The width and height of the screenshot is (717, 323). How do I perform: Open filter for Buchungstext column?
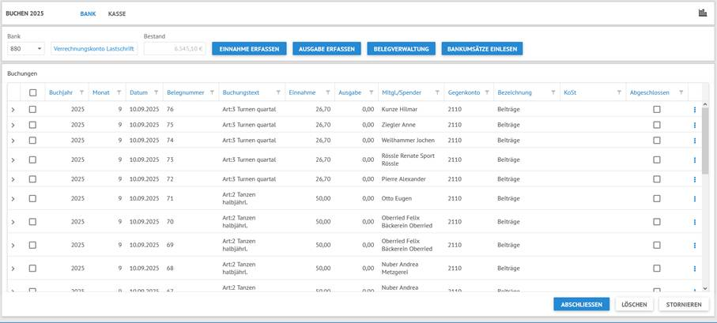278,92
